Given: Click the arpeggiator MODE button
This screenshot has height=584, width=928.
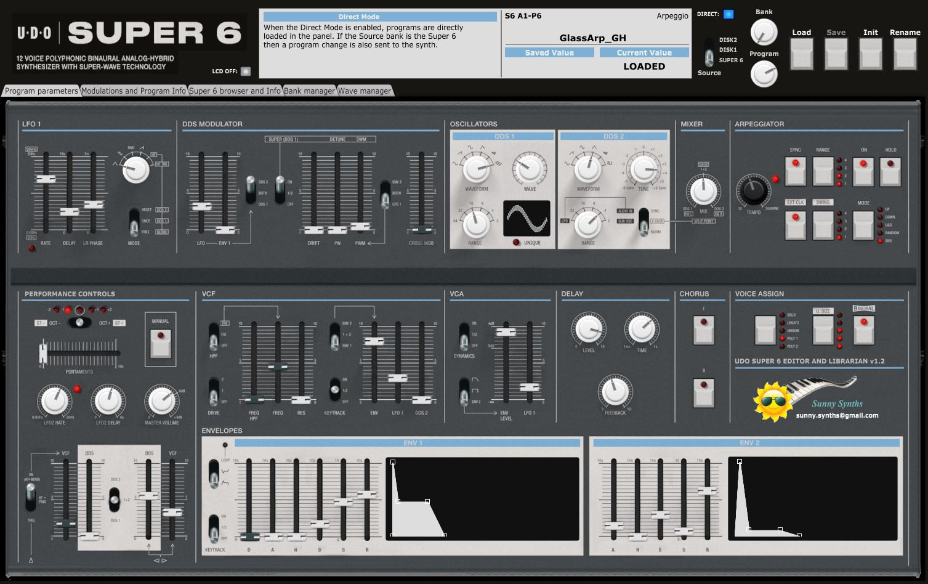Looking at the screenshot, I should click(863, 225).
